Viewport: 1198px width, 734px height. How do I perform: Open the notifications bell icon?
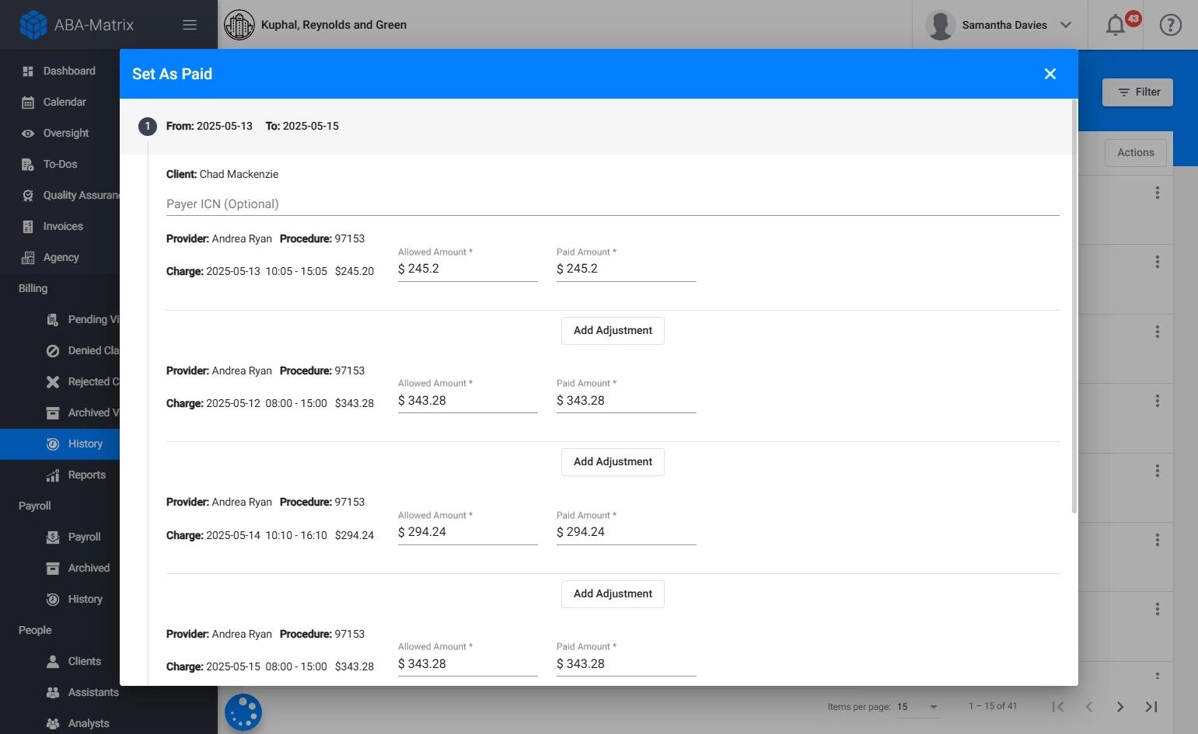point(1116,25)
